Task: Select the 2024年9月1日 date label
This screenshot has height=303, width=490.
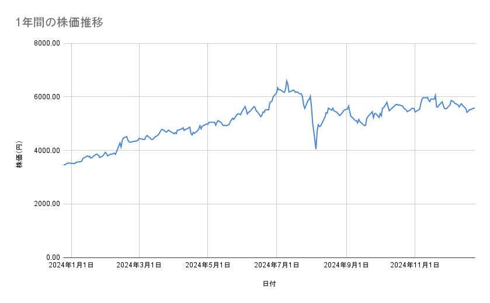Action: pos(346,266)
